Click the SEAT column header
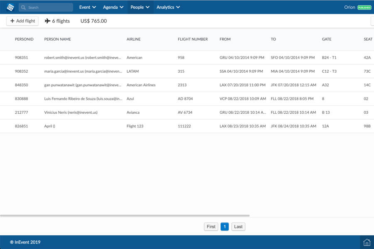 (x=368, y=39)
